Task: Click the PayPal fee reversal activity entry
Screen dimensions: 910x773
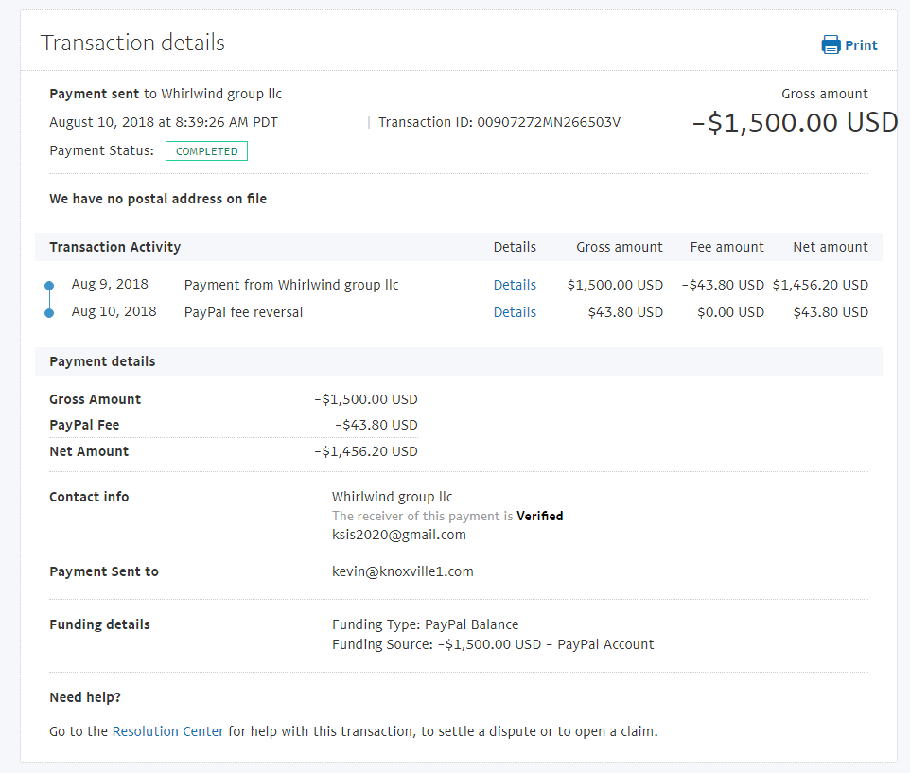Action: [243, 312]
